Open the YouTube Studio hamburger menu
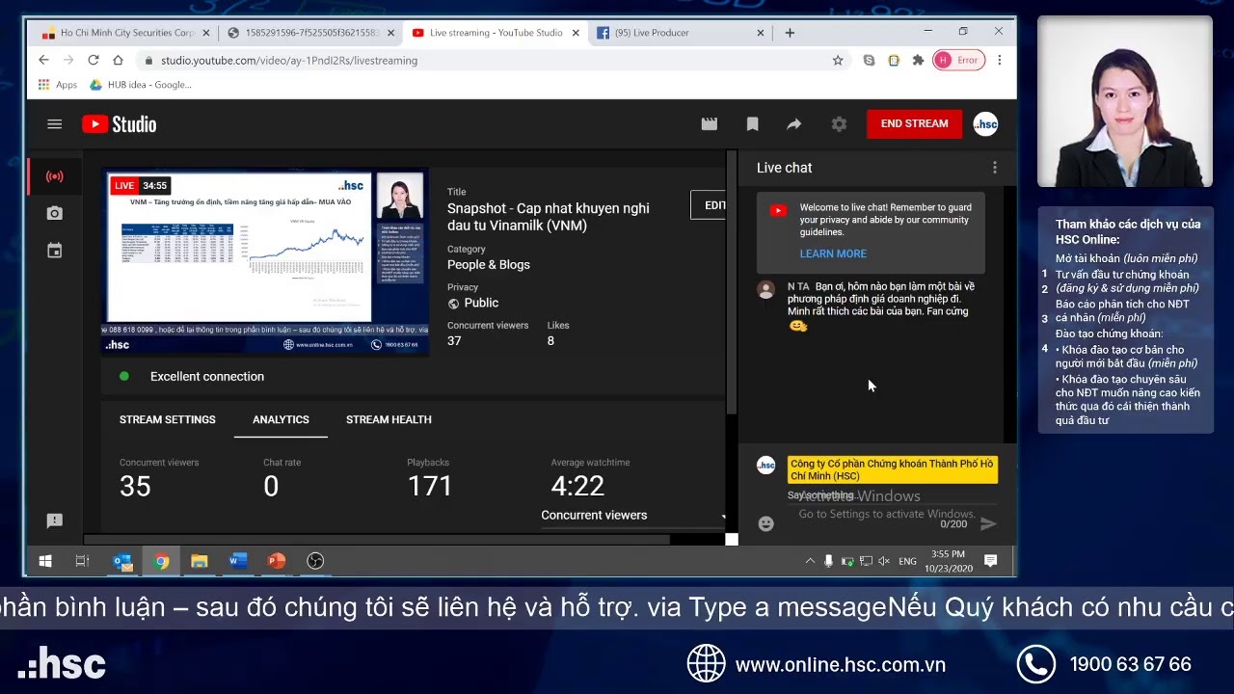Image resolution: width=1234 pixels, height=694 pixels. [x=55, y=124]
